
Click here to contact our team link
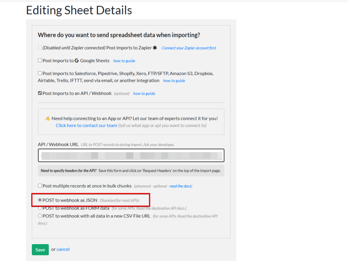[x=86, y=125]
